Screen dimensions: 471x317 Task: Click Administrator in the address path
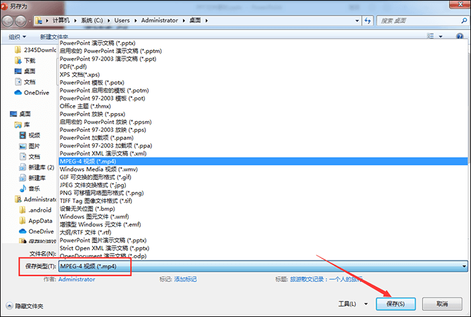point(159,20)
